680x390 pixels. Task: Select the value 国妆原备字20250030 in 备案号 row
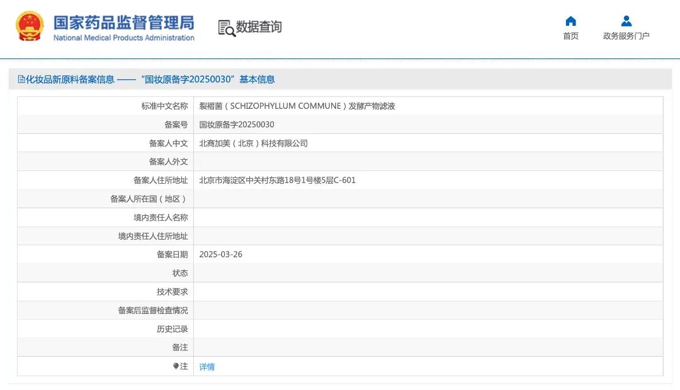[237, 125]
